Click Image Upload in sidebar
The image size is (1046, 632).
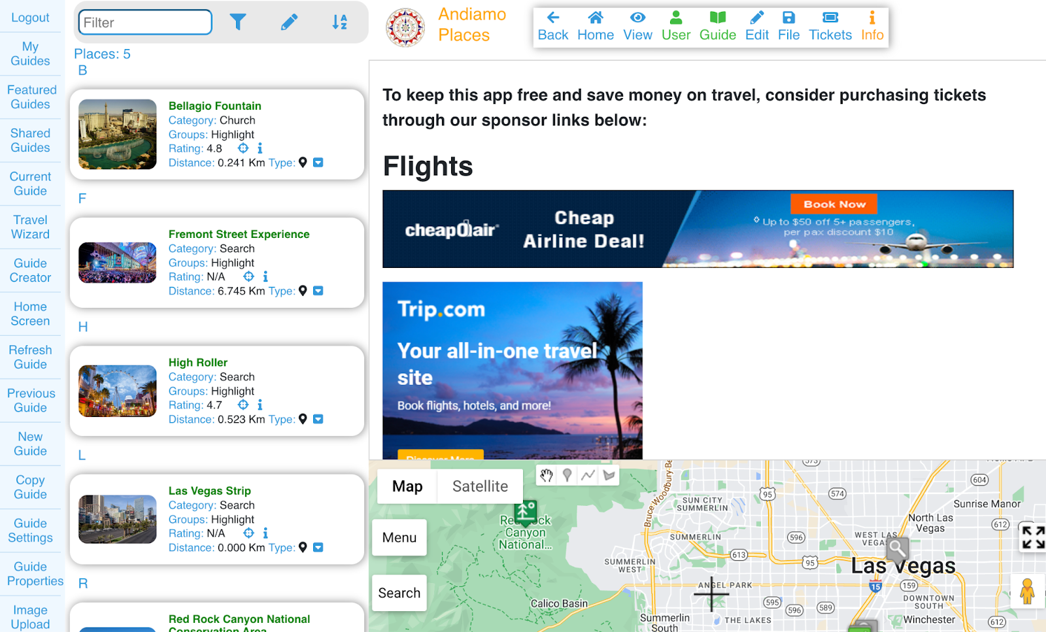pos(30,617)
